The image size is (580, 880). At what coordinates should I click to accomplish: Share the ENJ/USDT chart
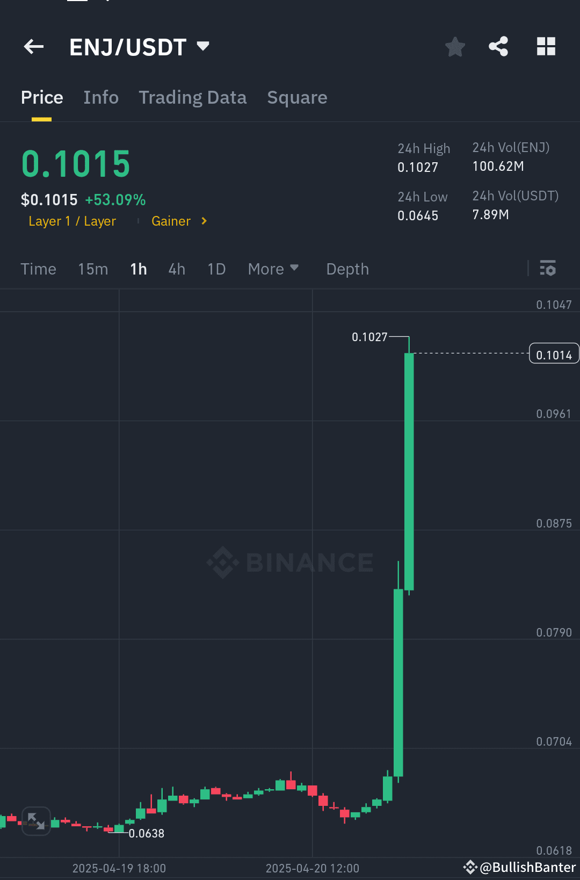click(498, 47)
